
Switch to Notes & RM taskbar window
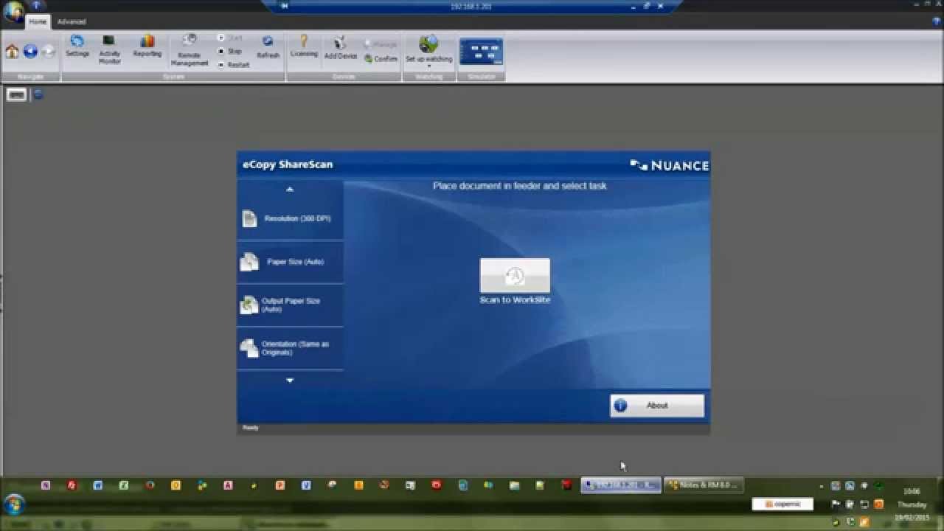(704, 485)
